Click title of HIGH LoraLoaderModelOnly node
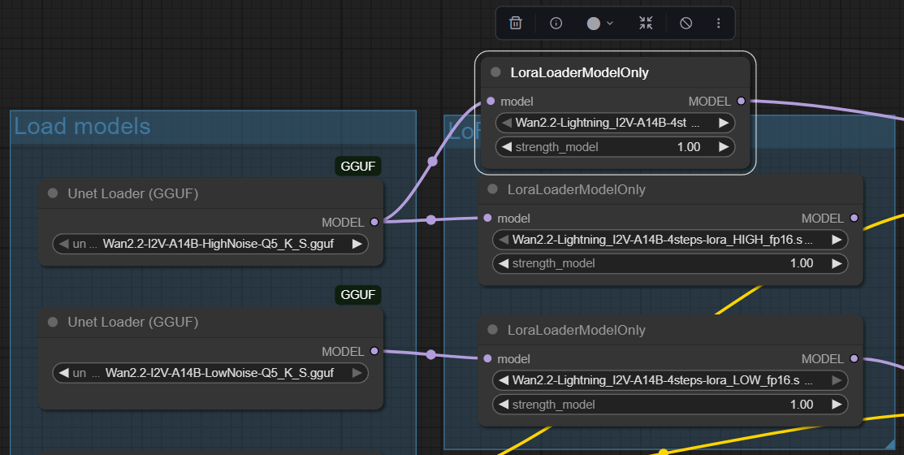 tap(577, 190)
